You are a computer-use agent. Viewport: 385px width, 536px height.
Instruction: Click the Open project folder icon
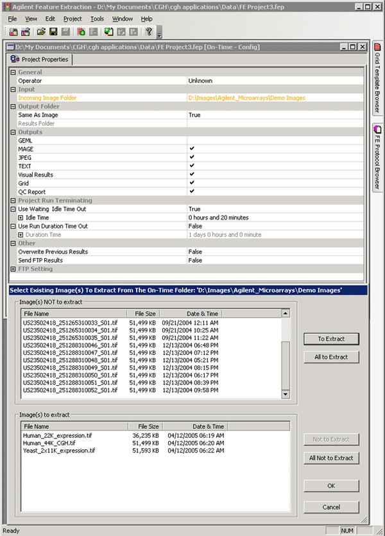point(40,31)
